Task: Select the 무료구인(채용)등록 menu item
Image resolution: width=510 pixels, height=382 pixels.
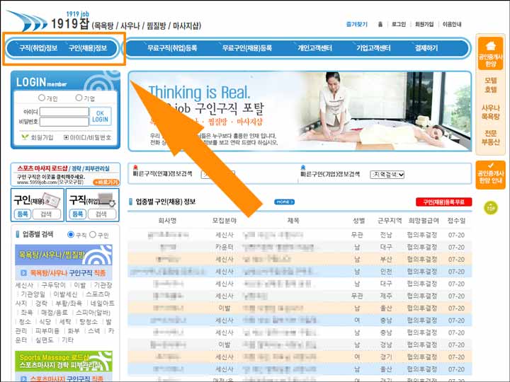Action: coord(247,48)
